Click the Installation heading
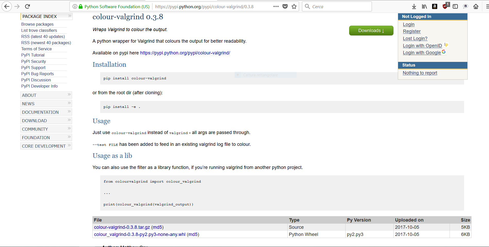 tap(109, 64)
